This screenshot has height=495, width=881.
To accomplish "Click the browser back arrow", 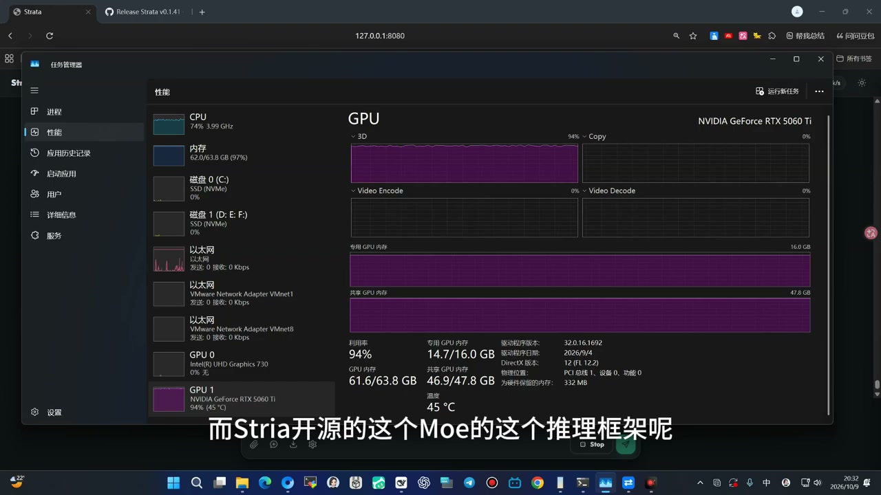I will coord(10,36).
